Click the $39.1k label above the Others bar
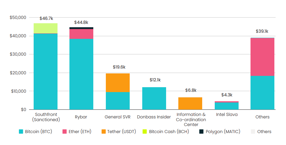 [262, 31]
